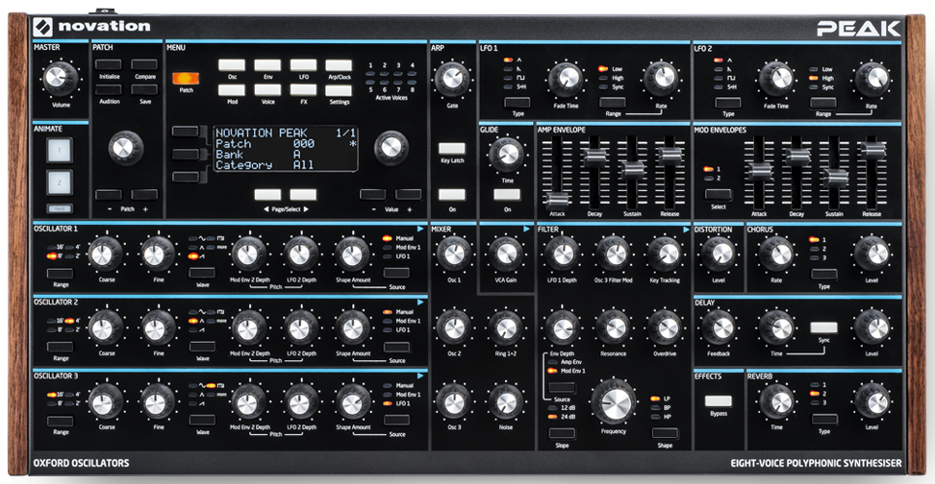Click the Oscillator 2 Fine knob

[x=158, y=327]
